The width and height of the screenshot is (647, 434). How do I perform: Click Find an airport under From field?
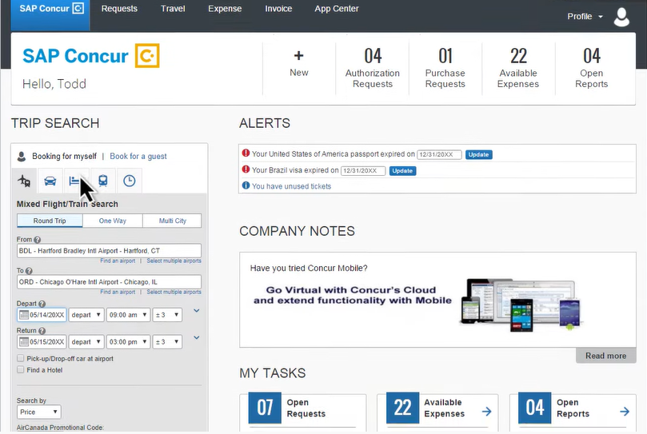118,261
